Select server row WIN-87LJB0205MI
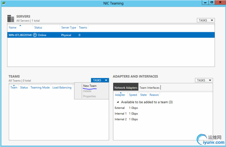Viewport: 226px width, 147px height. click(111, 35)
